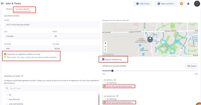Check the All users checkbox

[7, 95]
